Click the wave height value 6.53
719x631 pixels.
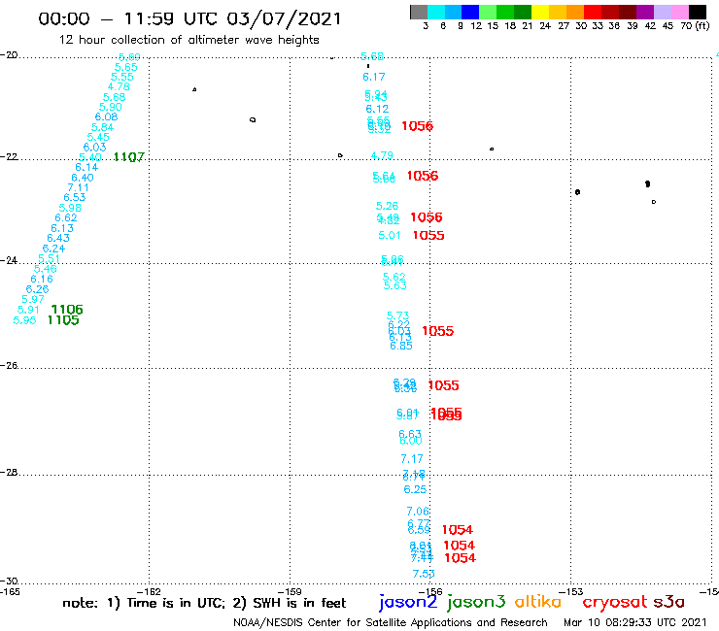(x=74, y=197)
